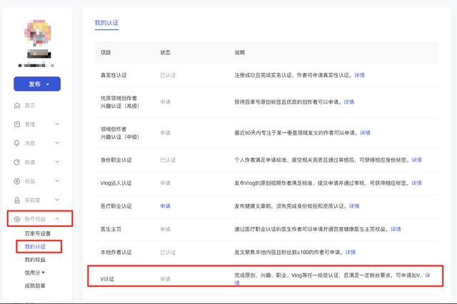Viewport: 457px width, 304px height.
Task: Click the 数据 chart icon
Action: point(17,162)
